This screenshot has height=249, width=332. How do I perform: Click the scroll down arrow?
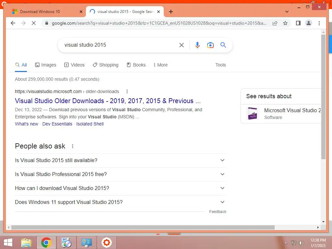323,222
